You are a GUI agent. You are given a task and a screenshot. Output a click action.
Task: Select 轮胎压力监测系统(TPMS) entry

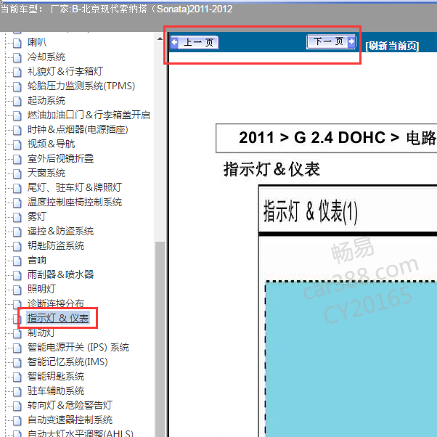(x=81, y=86)
